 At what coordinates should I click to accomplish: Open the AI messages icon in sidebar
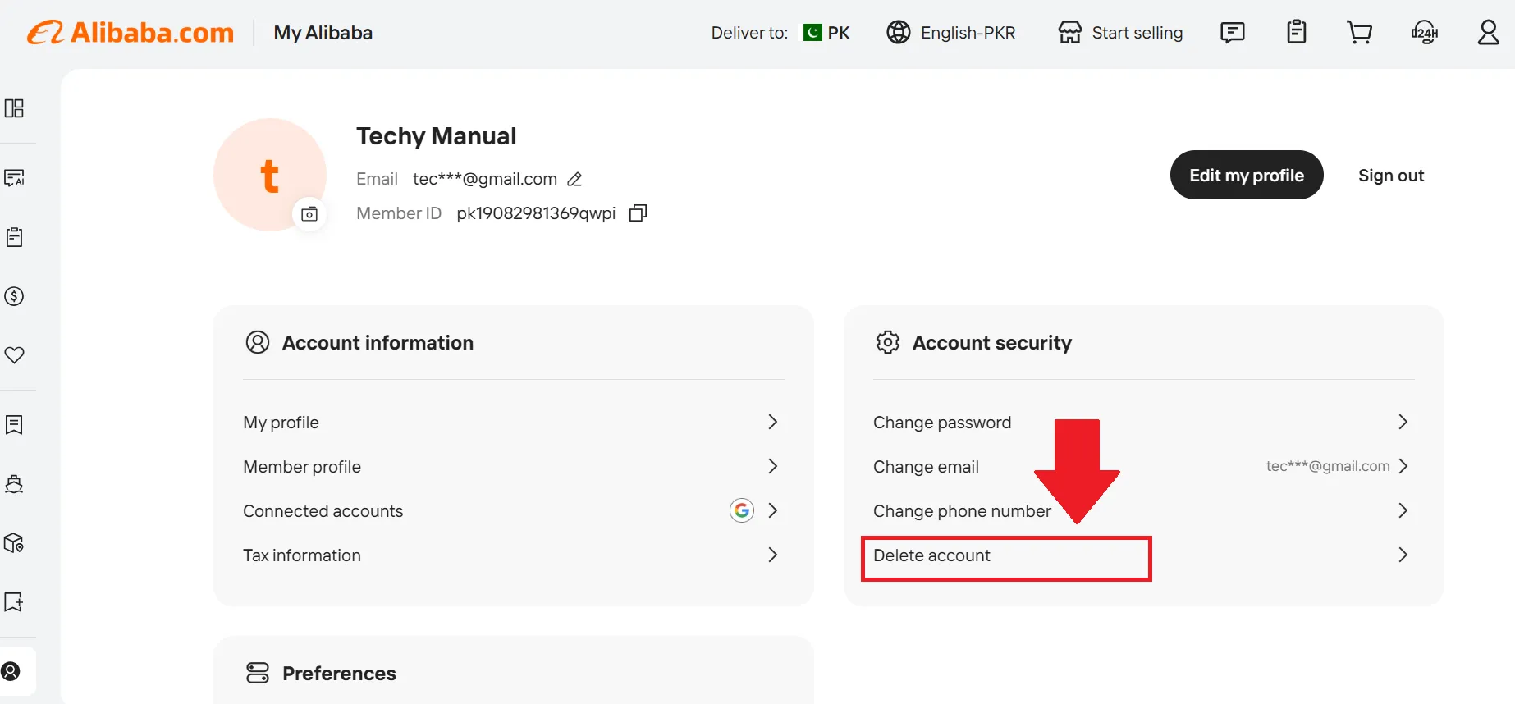(14, 177)
